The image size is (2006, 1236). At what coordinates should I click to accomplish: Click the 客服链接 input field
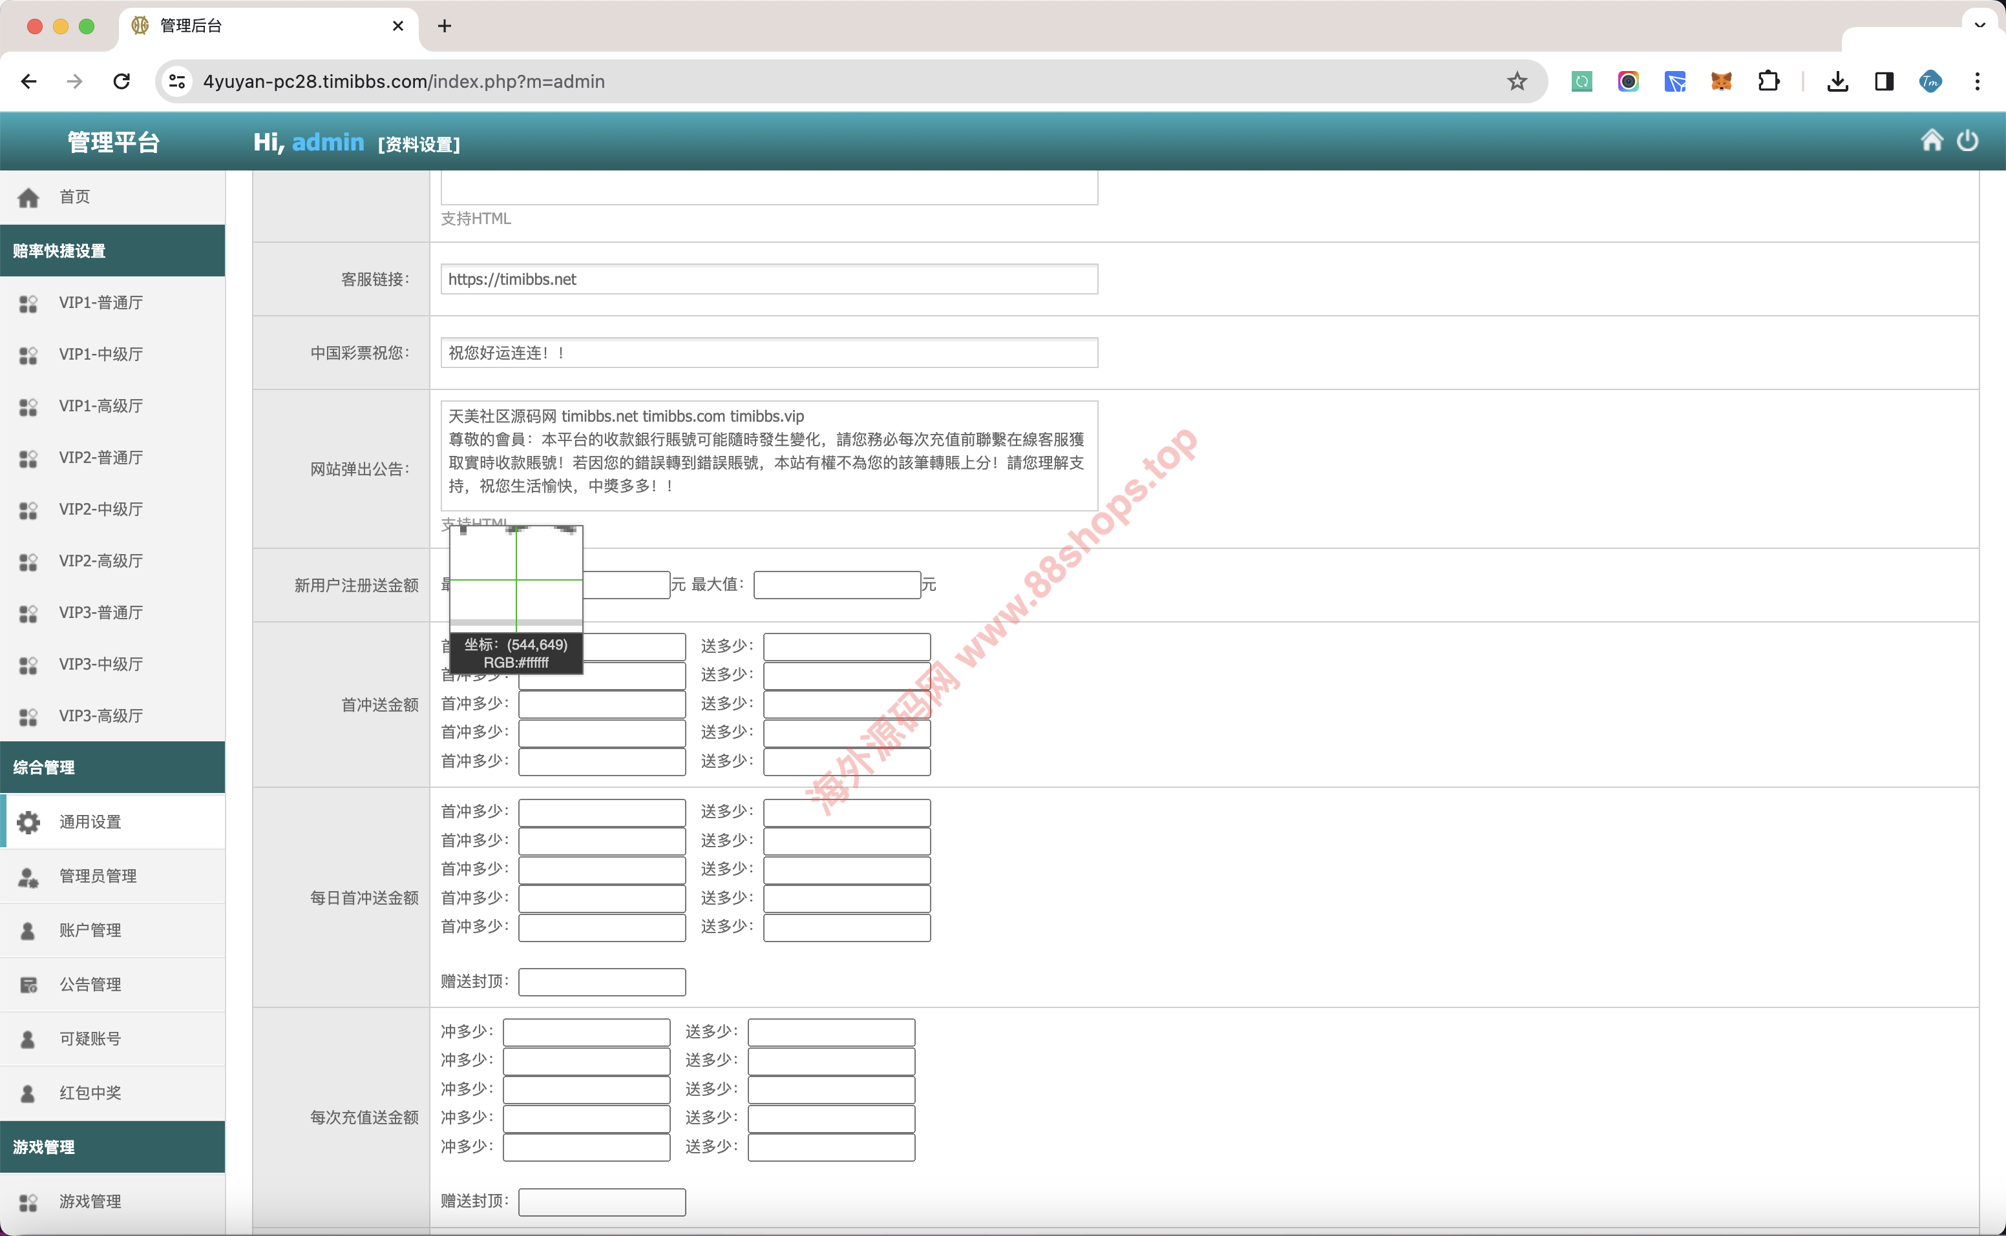pos(769,280)
